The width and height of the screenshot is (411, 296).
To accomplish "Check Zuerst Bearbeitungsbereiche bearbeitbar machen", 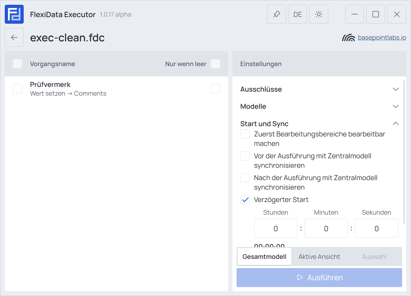I will tap(245, 134).
